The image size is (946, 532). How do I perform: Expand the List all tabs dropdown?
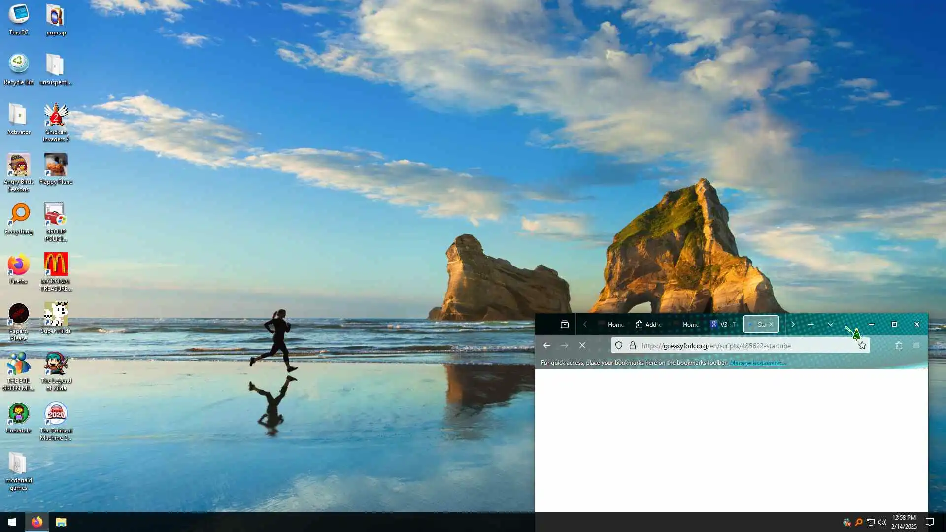[831, 324]
